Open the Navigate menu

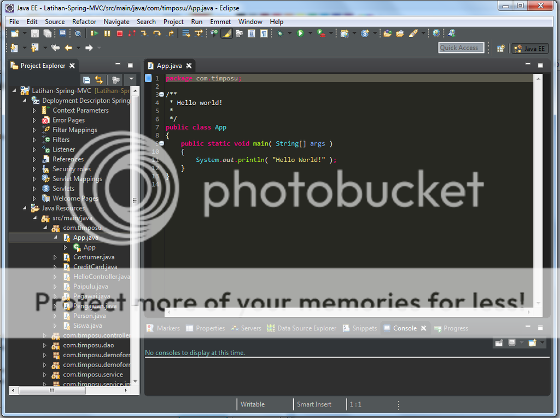(x=116, y=22)
